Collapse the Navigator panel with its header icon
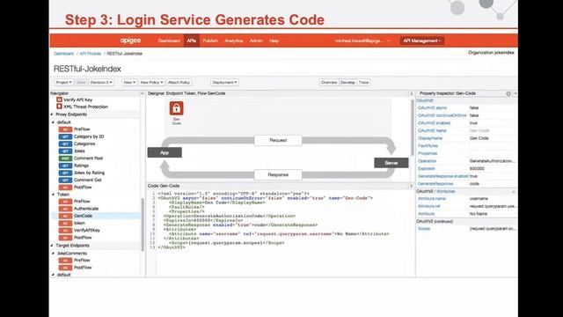The image size is (563, 317). [142, 93]
